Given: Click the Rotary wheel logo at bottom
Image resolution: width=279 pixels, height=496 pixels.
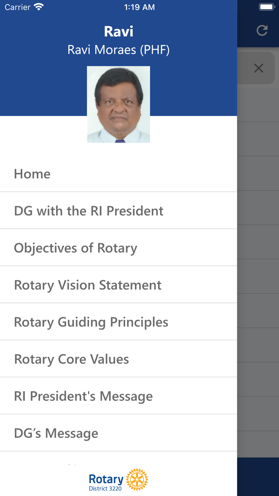Looking at the screenshot, I should [138, 480].
